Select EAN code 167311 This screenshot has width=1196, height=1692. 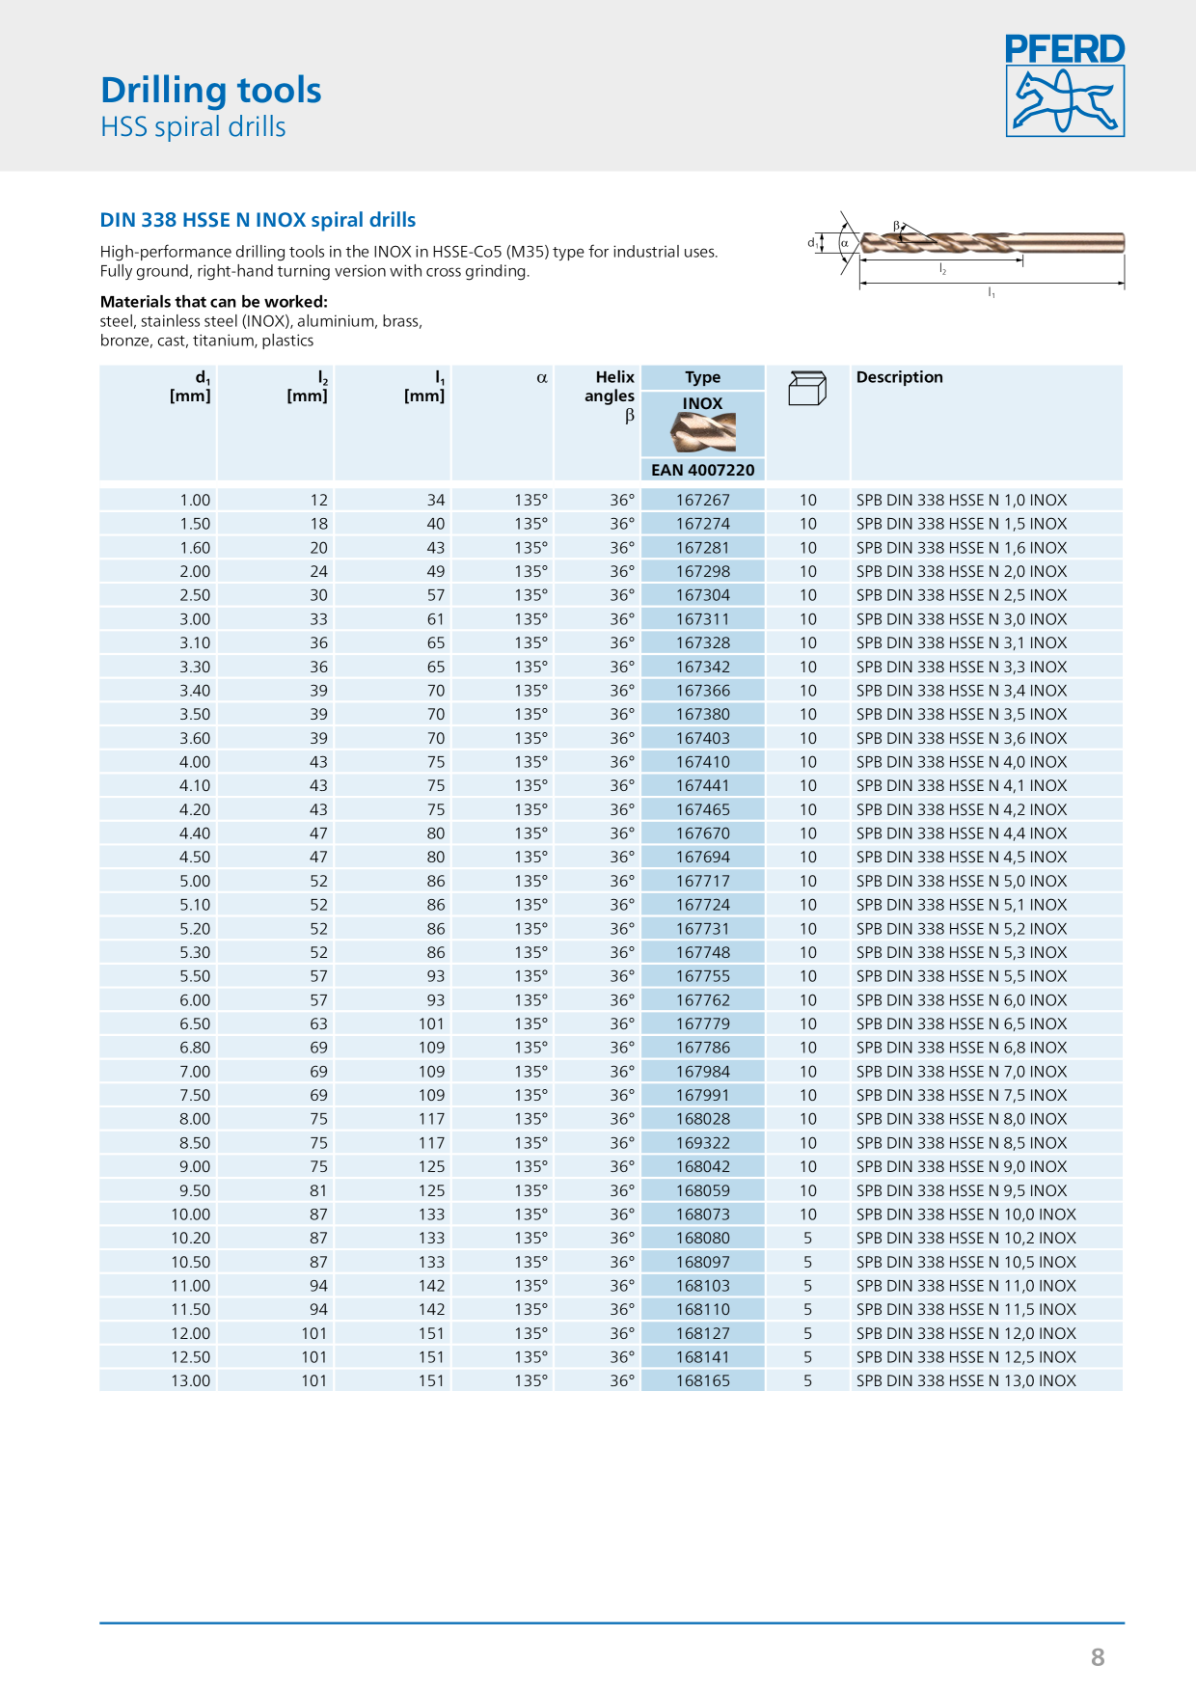703,619
